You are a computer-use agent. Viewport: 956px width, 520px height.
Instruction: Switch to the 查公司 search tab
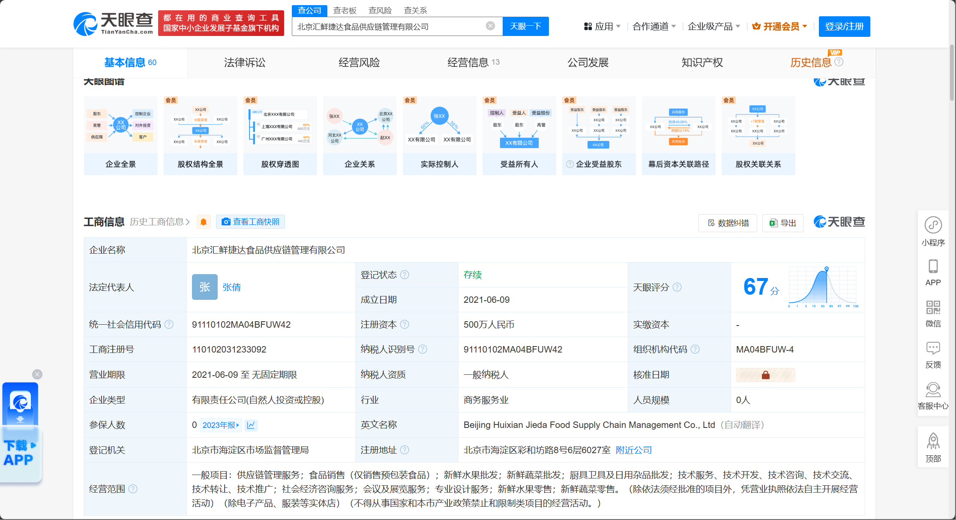tap(309, 10)
